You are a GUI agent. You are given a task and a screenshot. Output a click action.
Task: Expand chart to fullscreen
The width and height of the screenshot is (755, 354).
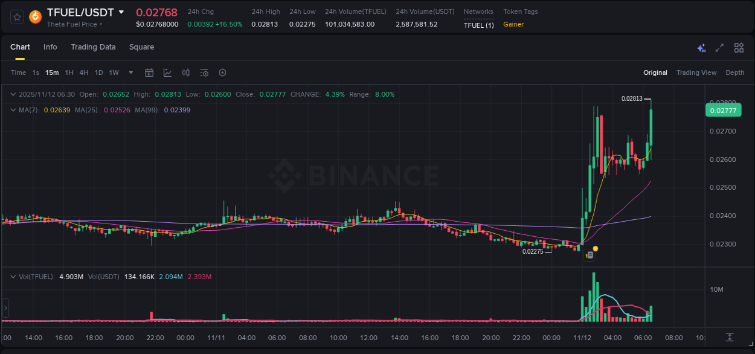(719, 47)
